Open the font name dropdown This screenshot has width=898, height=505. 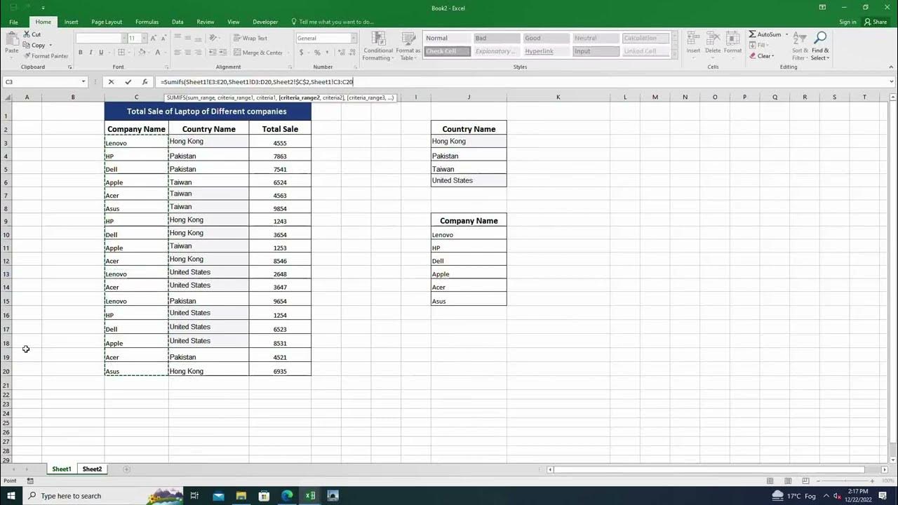pyautogui.click(x=125, y=39)
